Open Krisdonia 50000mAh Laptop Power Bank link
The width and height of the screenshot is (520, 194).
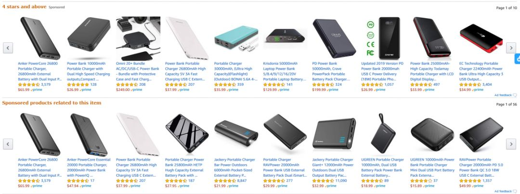point(285,71)
